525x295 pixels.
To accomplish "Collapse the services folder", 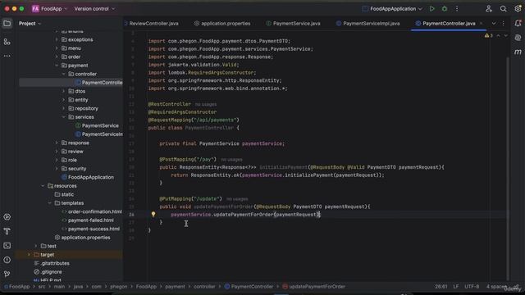I will pyautogui.click(x=63, y=117).
